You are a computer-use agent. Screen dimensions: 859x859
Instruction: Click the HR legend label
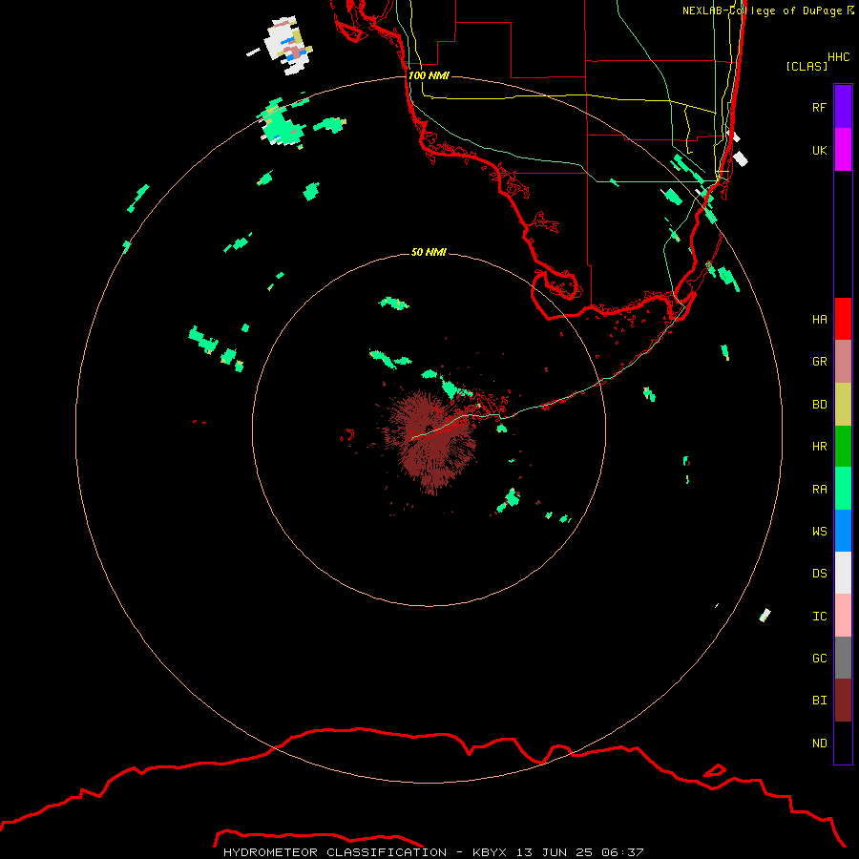820,447
